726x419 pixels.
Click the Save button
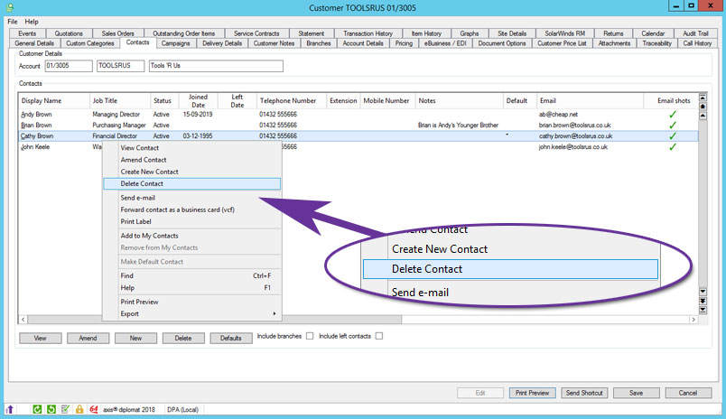coord(637,393)
